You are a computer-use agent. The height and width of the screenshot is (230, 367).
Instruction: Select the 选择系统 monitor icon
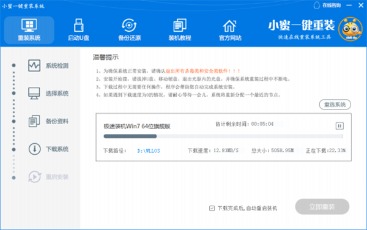click(x=34, y=93)
